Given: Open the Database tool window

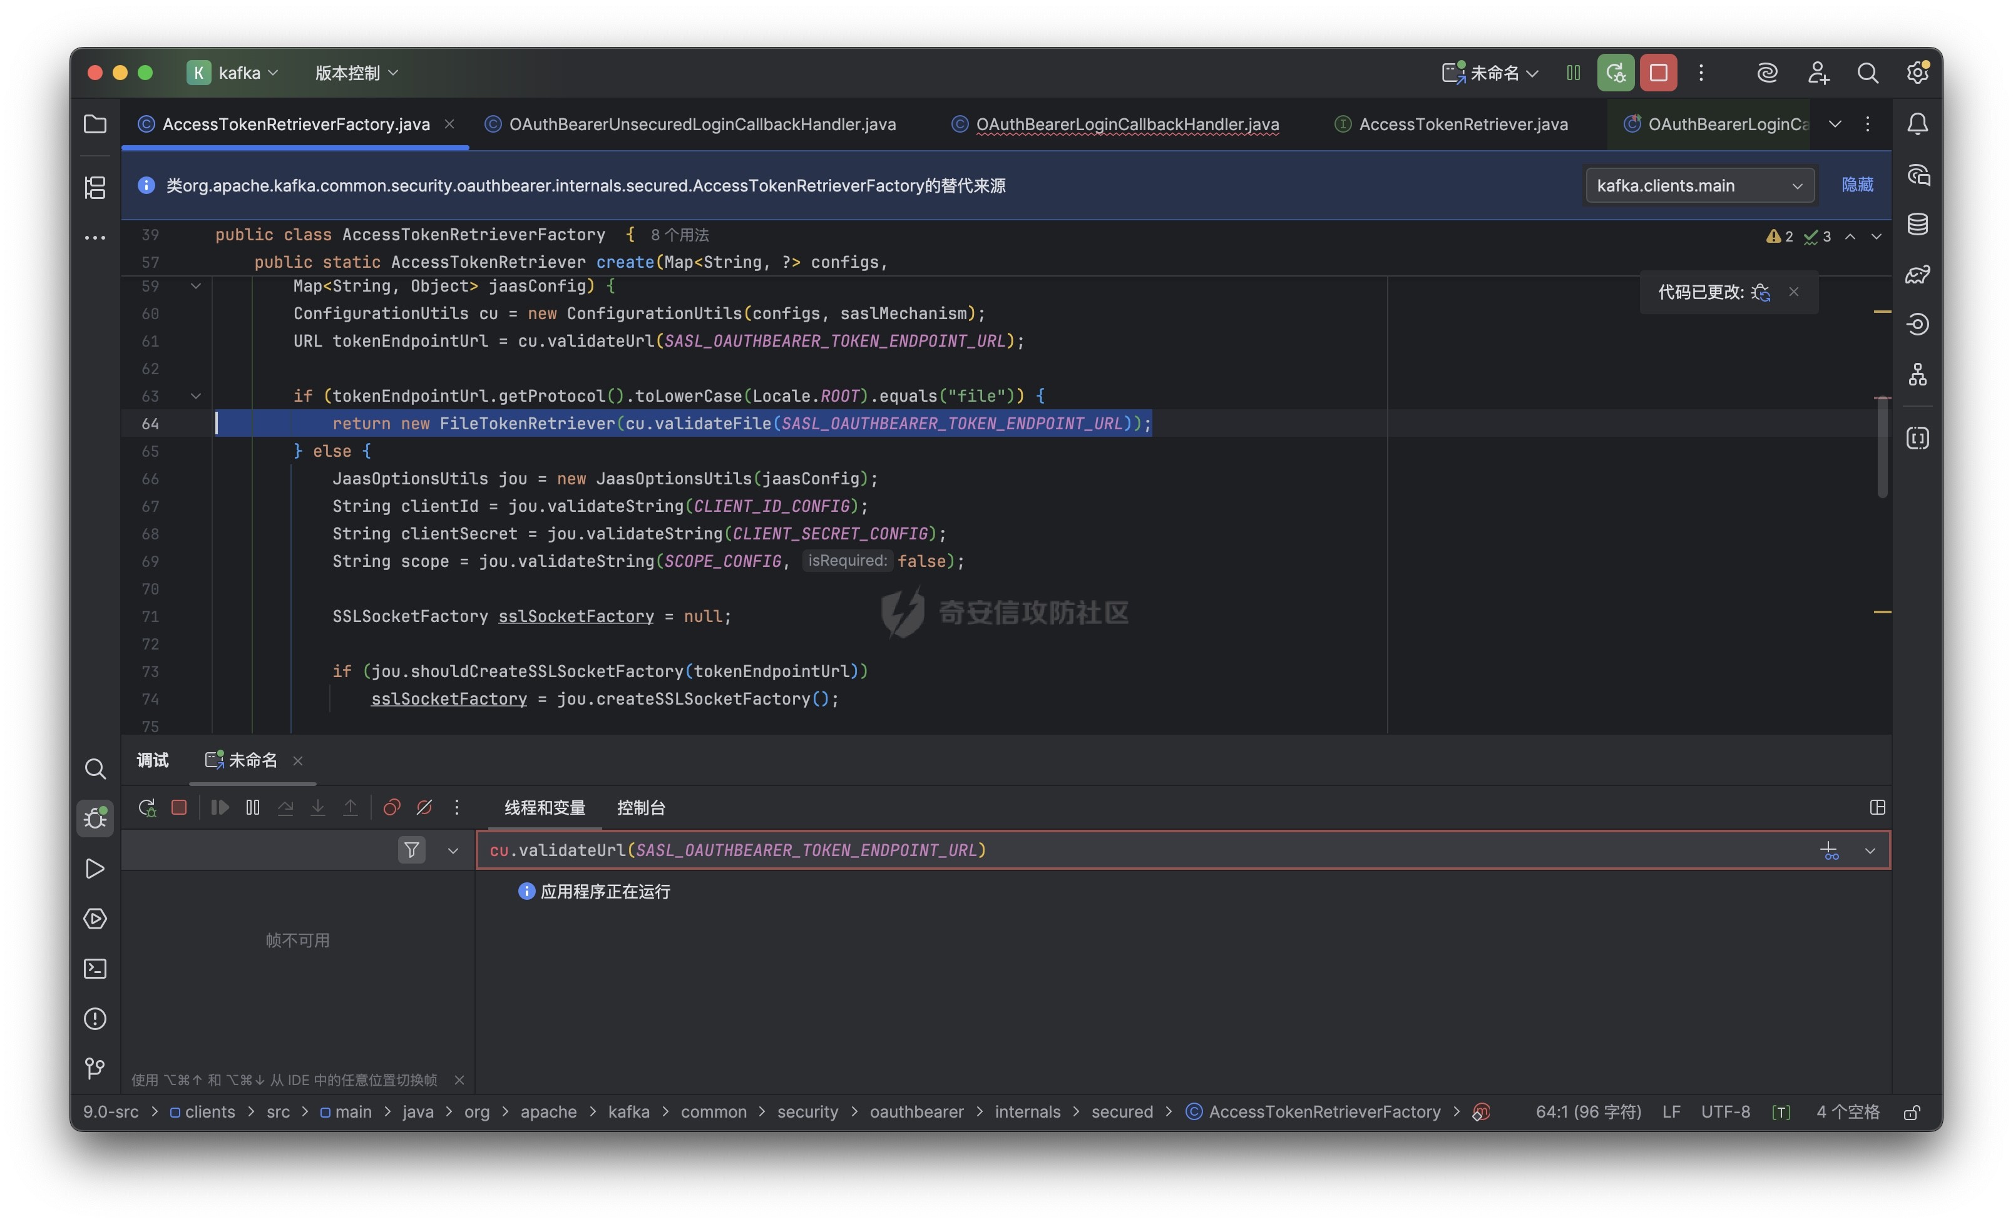Looking at the screenshot, I should tap(1917, 224).
